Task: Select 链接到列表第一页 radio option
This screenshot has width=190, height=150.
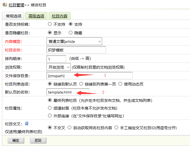Action: (x=81, y=84)
